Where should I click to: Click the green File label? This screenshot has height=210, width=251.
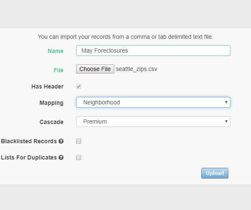(59, 70)
